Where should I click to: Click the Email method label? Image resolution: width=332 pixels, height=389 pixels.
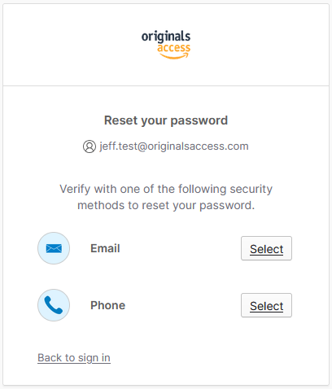[x=105, y=248]
